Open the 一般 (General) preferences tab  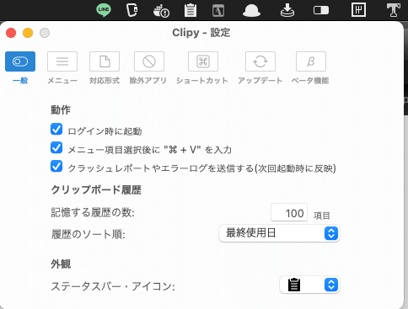pos(20,68)
